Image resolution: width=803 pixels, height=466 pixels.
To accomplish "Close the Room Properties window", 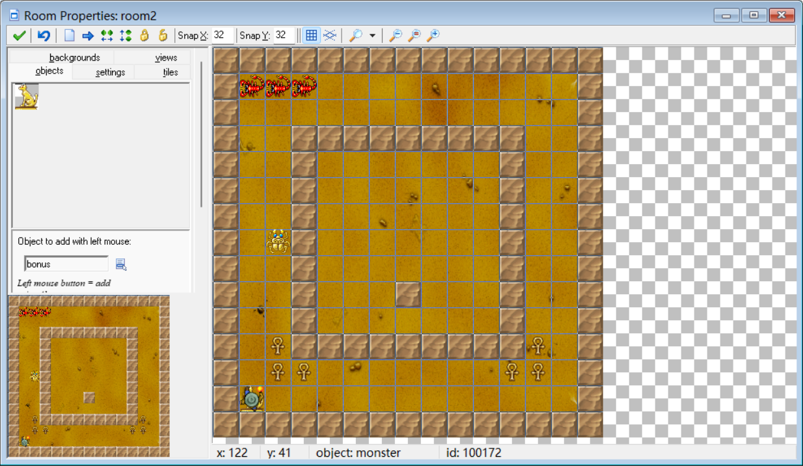I will 782,15.
